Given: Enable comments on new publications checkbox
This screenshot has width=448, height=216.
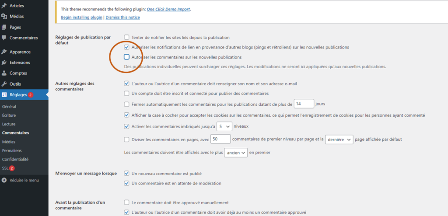Looking at the screenshot, I should point(127,57).
